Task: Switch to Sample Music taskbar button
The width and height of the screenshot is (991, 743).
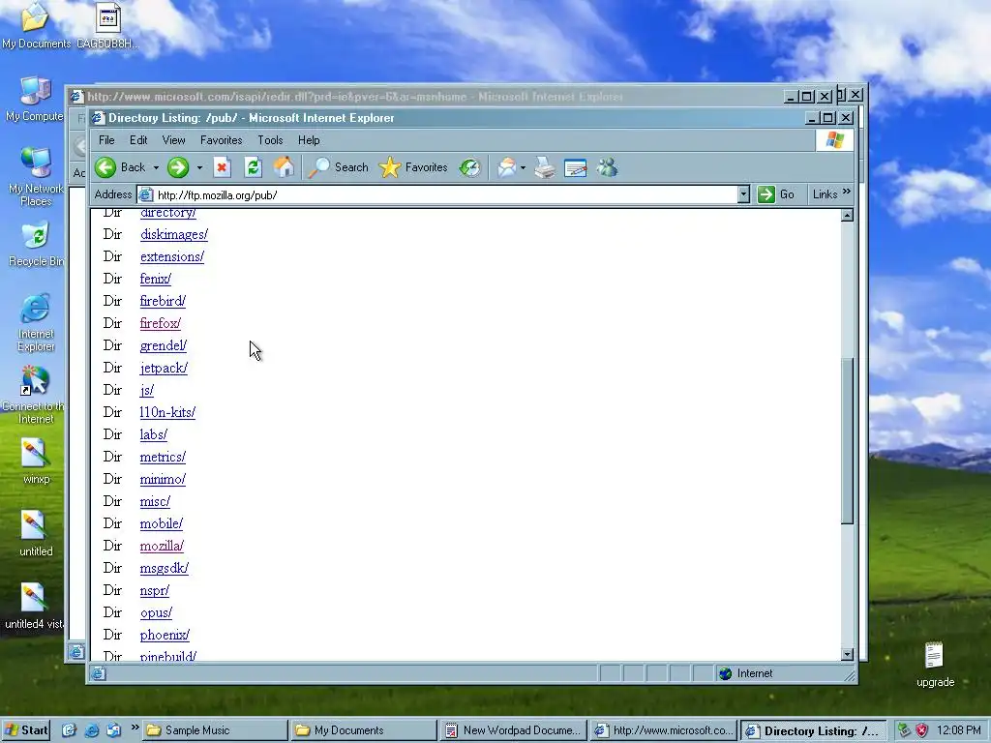Action: point(215,730)
